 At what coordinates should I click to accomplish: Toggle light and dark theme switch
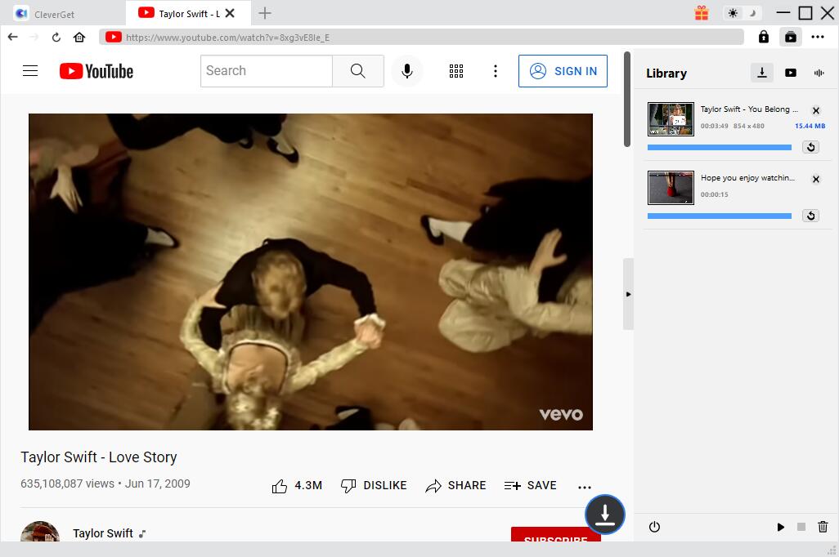point(743,13)
